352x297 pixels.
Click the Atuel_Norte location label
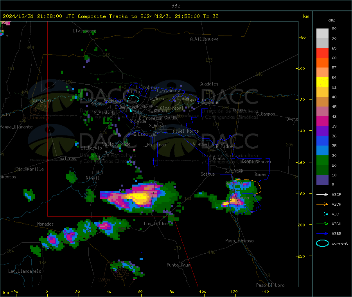tap(186, 131)
